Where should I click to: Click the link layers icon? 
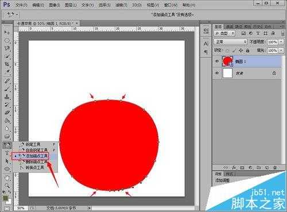[226, 168]
